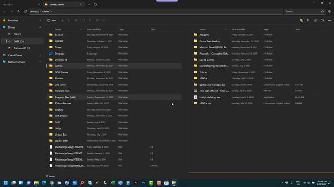Image resolution: width=334 pixels, height=187 pixels.
Task: Expand the Cloud Drives sidebar section
Action: tap(40, 55)
